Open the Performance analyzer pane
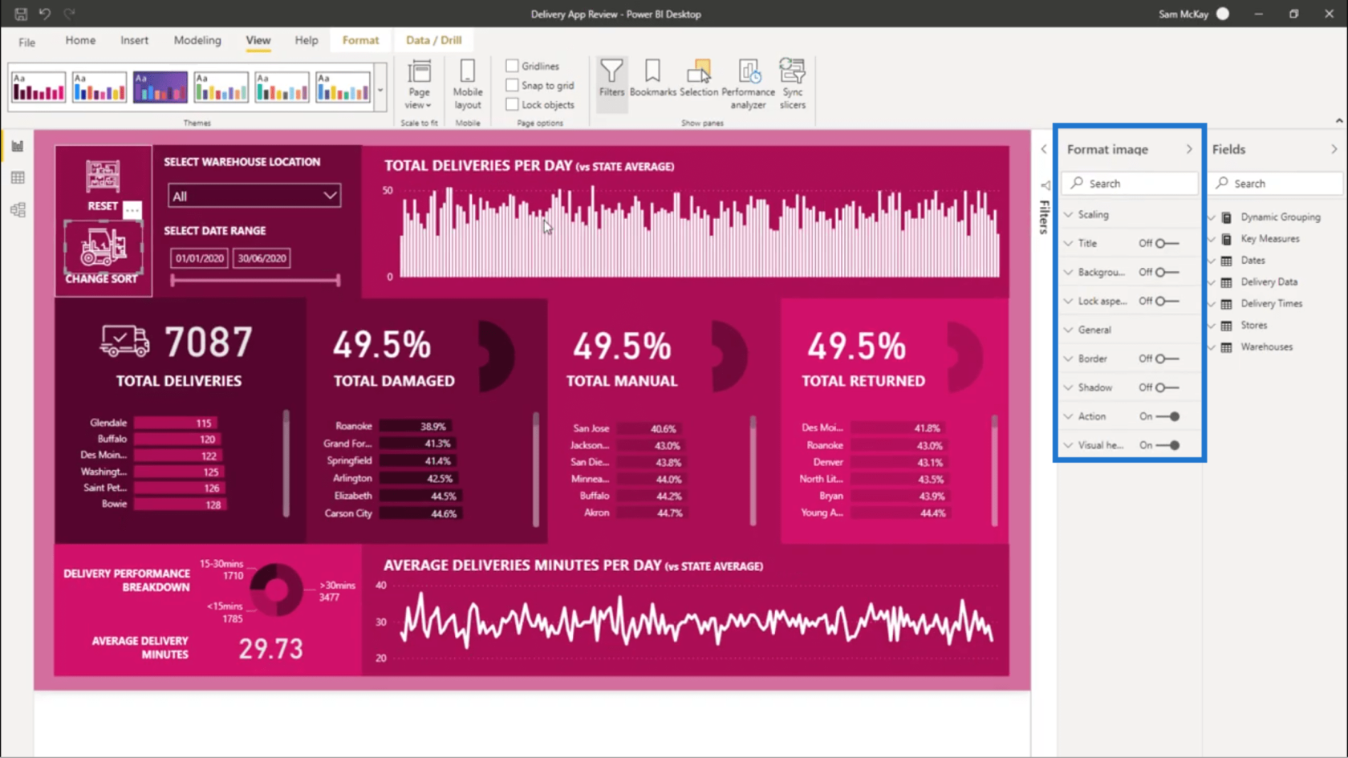 click(x=749, y=84)
